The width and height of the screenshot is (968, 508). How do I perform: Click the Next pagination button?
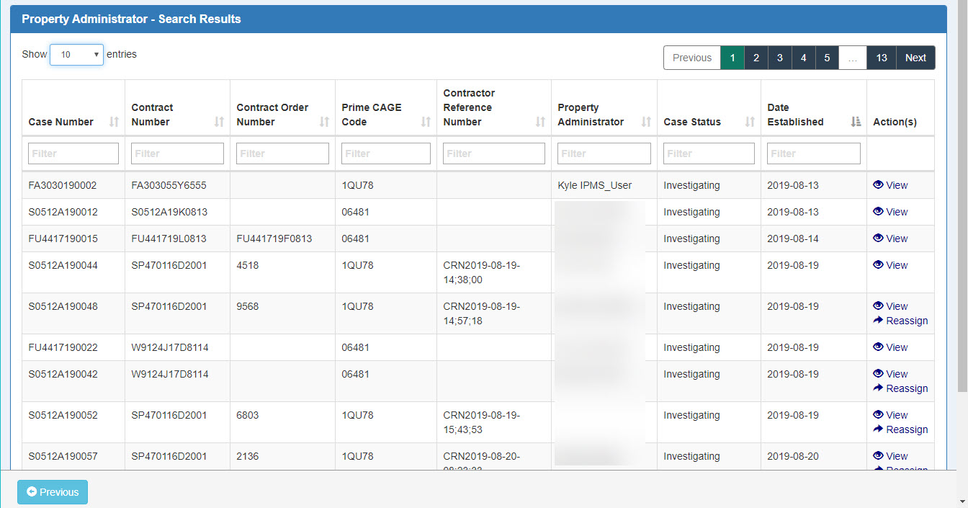coord(915,58)
